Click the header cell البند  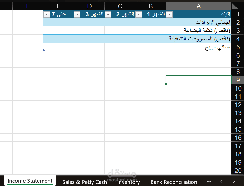199,14
